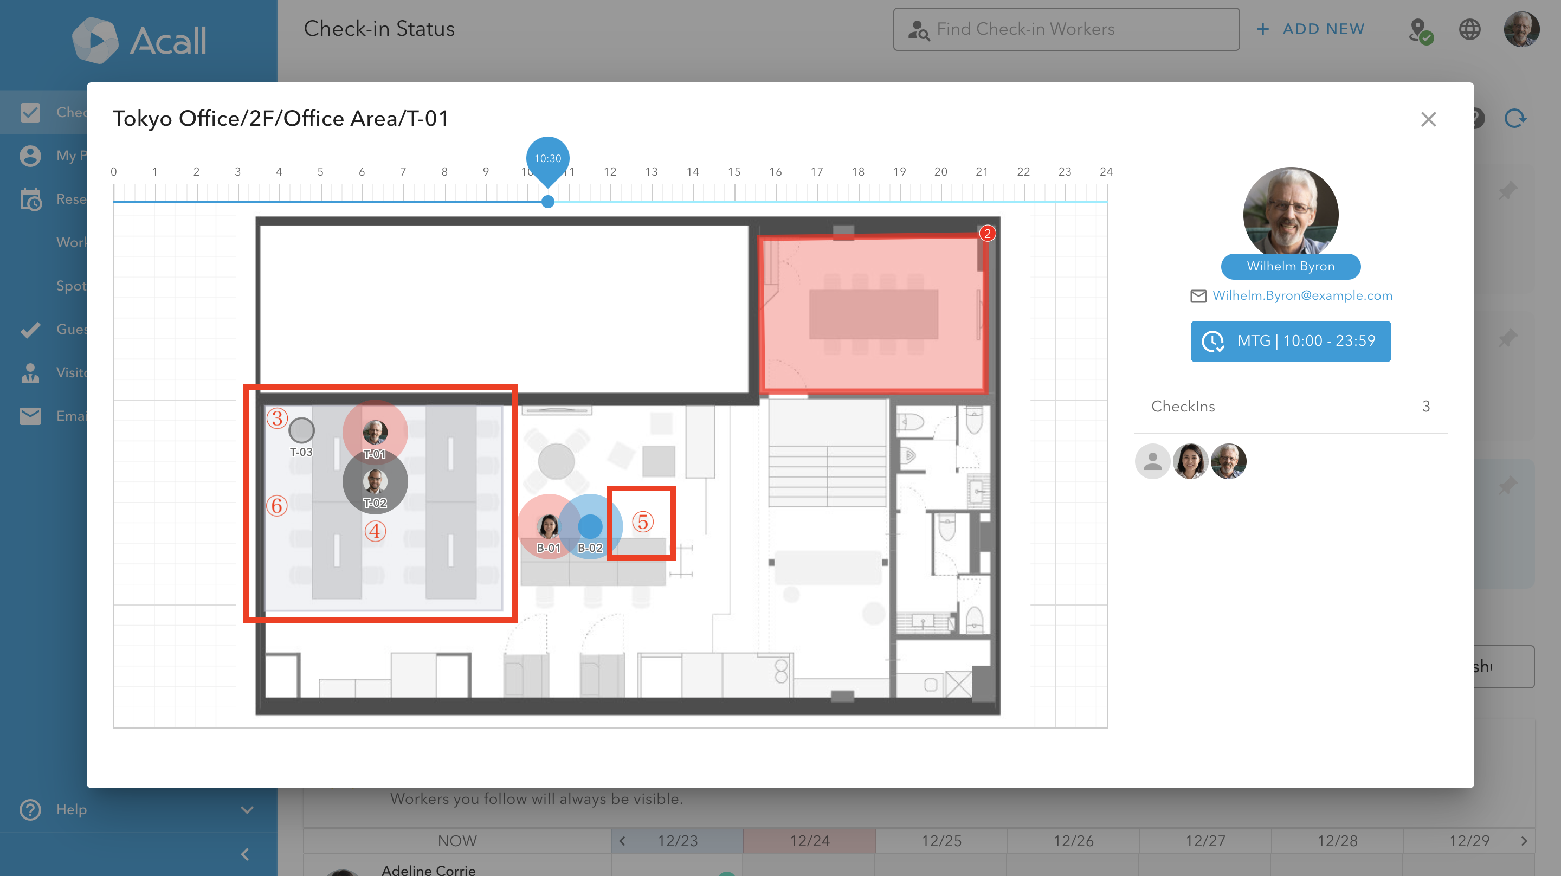The image size is (1561, 876).
Task: Click the anonymous check-in user avatar
Action: point(1152,461)
